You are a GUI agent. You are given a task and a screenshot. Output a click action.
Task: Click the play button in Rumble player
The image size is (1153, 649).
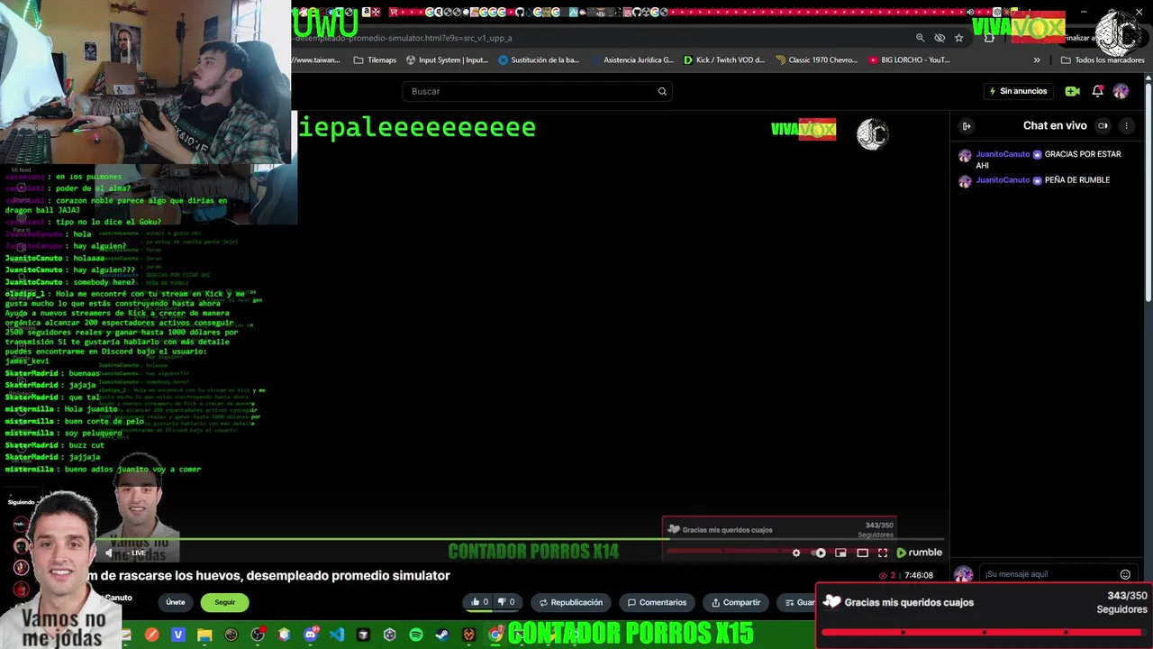820,553
